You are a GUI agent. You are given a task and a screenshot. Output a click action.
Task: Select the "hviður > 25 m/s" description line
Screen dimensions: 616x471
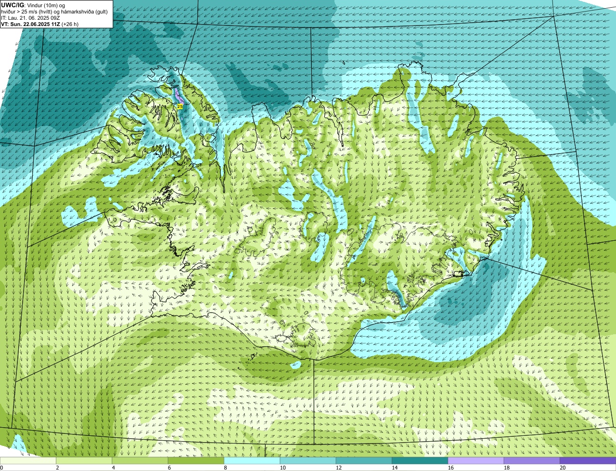tap(54, 12)
